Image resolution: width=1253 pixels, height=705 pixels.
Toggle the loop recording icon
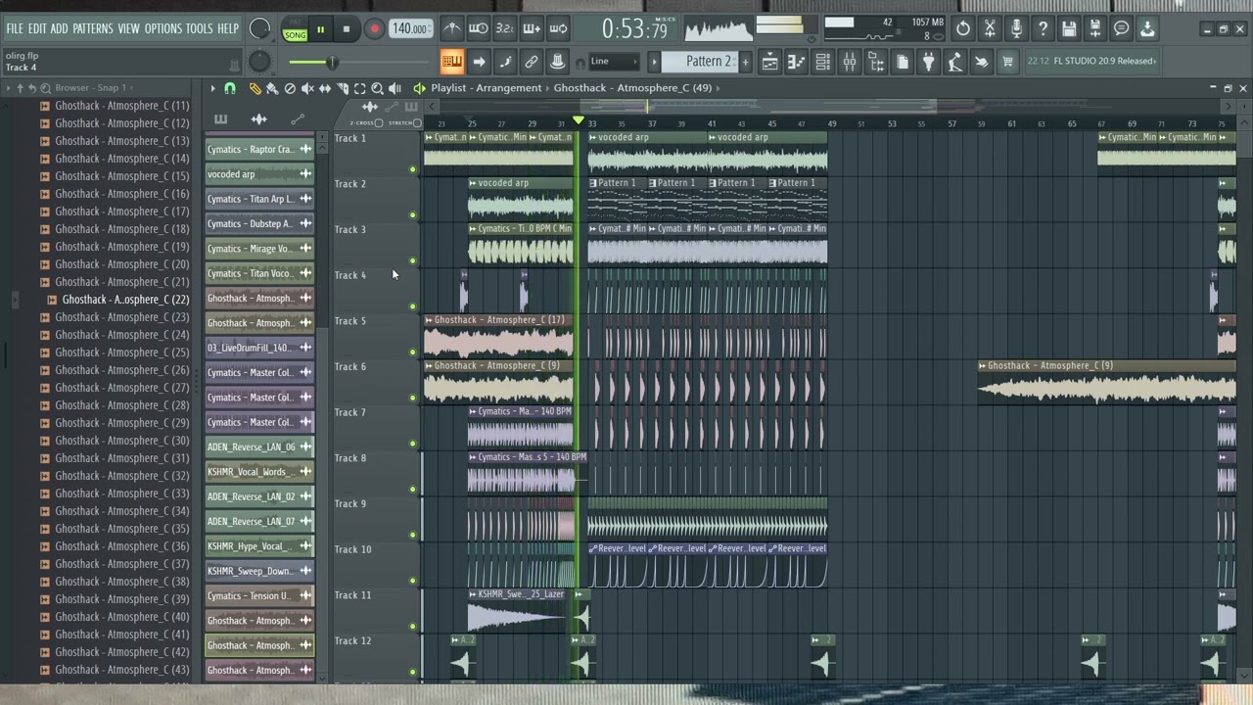(x=558, y=28)
